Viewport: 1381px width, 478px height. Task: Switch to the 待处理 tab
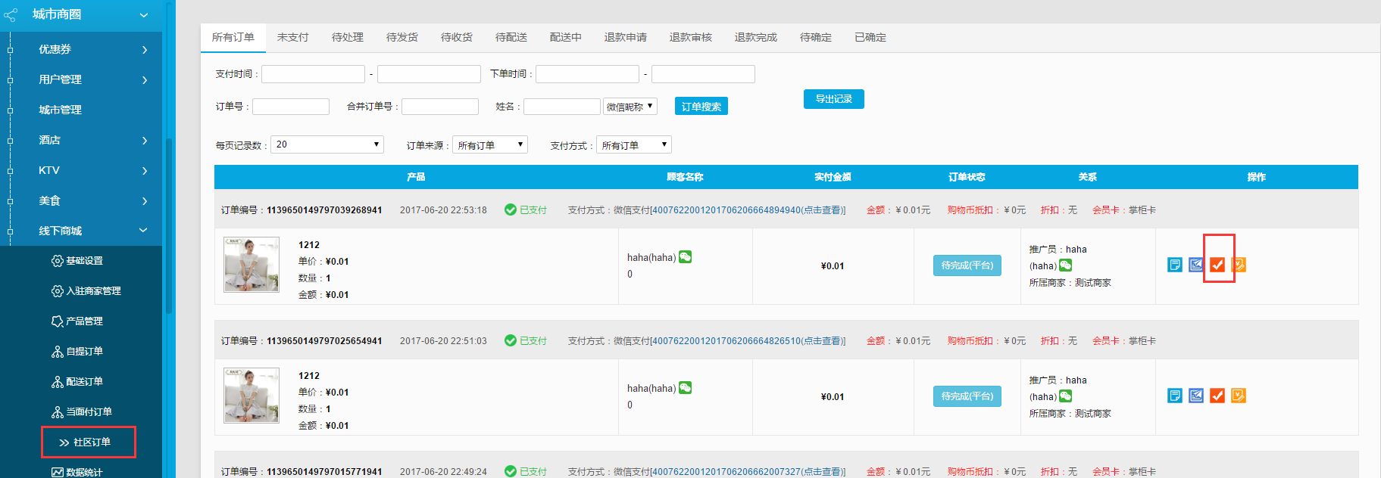pos(348,37)
